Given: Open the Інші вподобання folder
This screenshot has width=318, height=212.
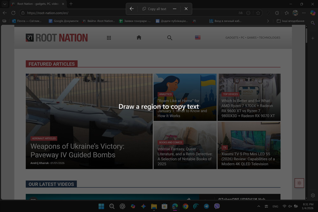Looking at the screenshot, I should click(291, 21).
